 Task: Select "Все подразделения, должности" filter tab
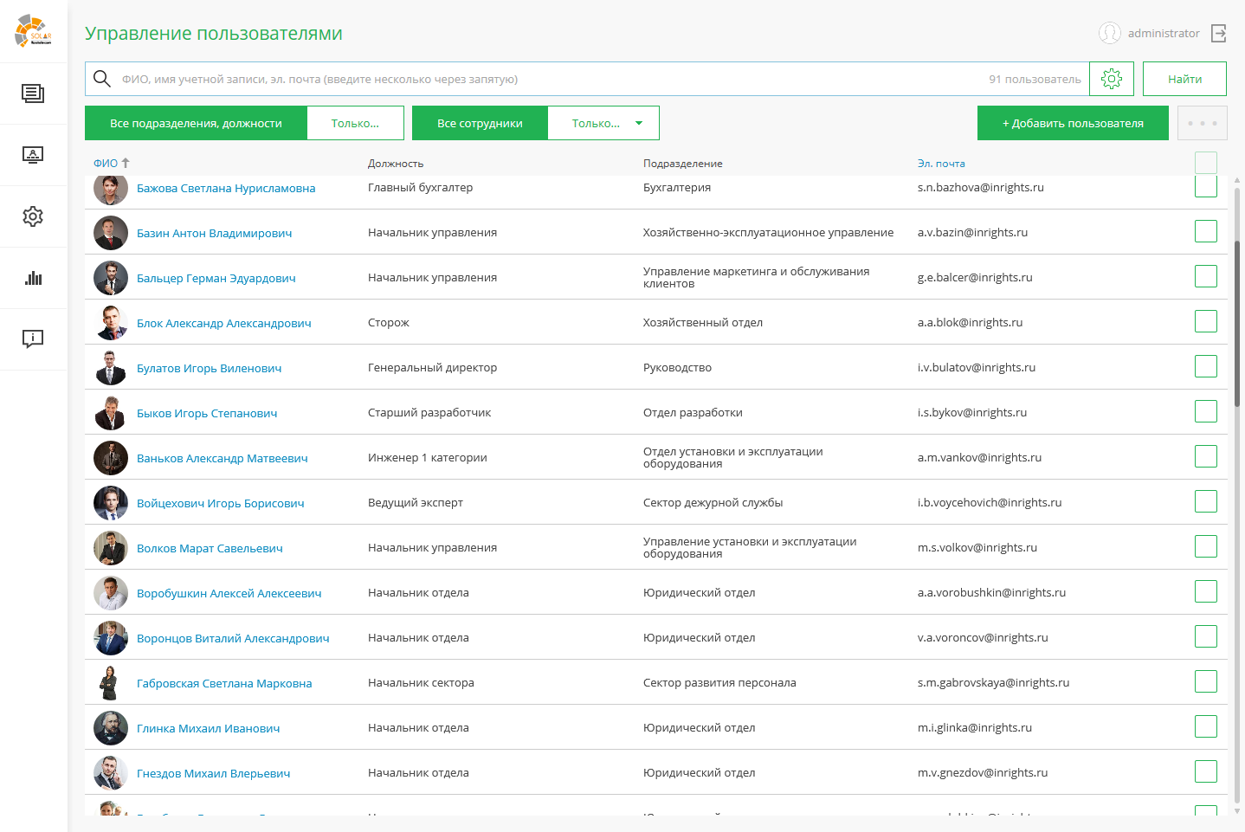196,123
